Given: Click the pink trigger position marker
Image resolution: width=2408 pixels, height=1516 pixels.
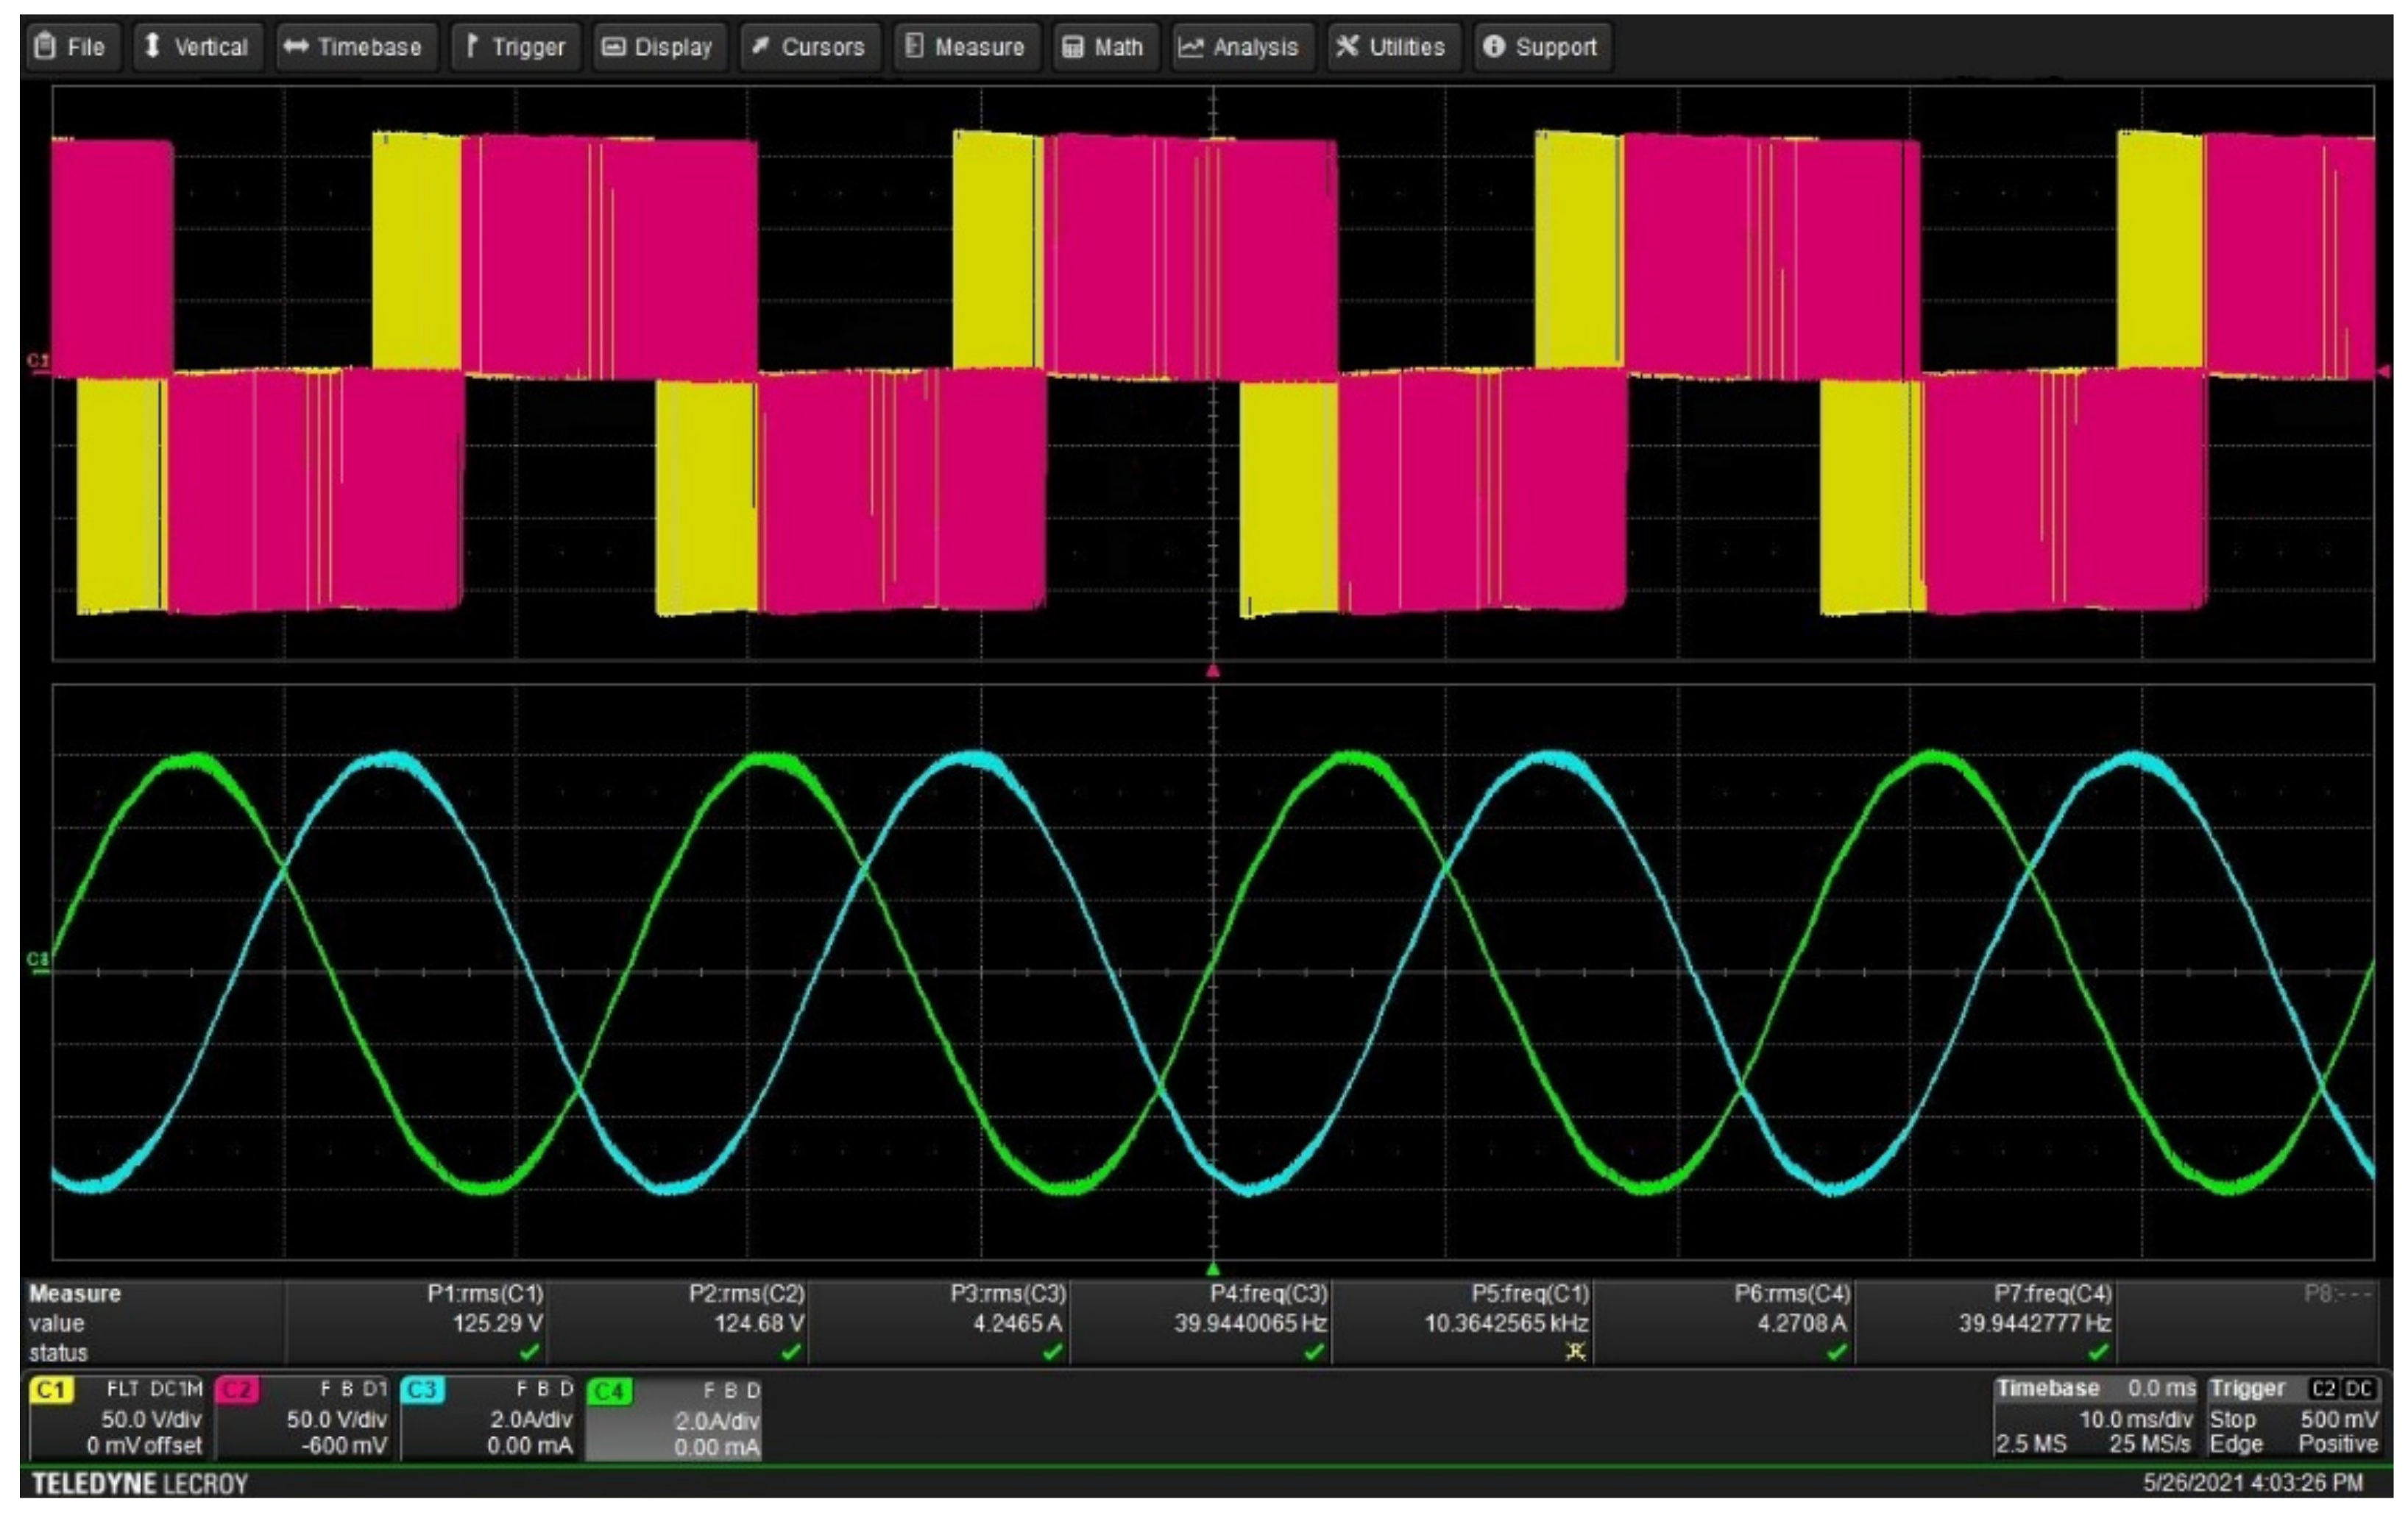Looking at the screenshot, I should [x=1213, y=671].
